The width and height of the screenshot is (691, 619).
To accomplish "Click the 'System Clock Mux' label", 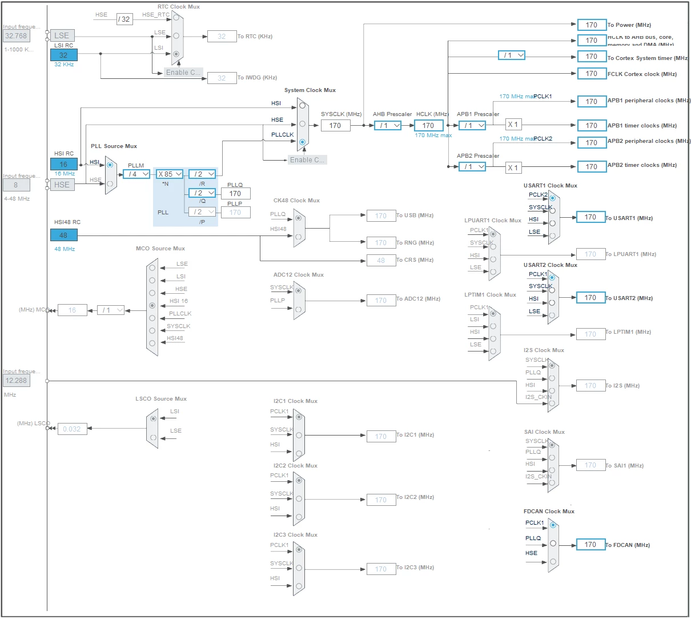I will (310, 90).
